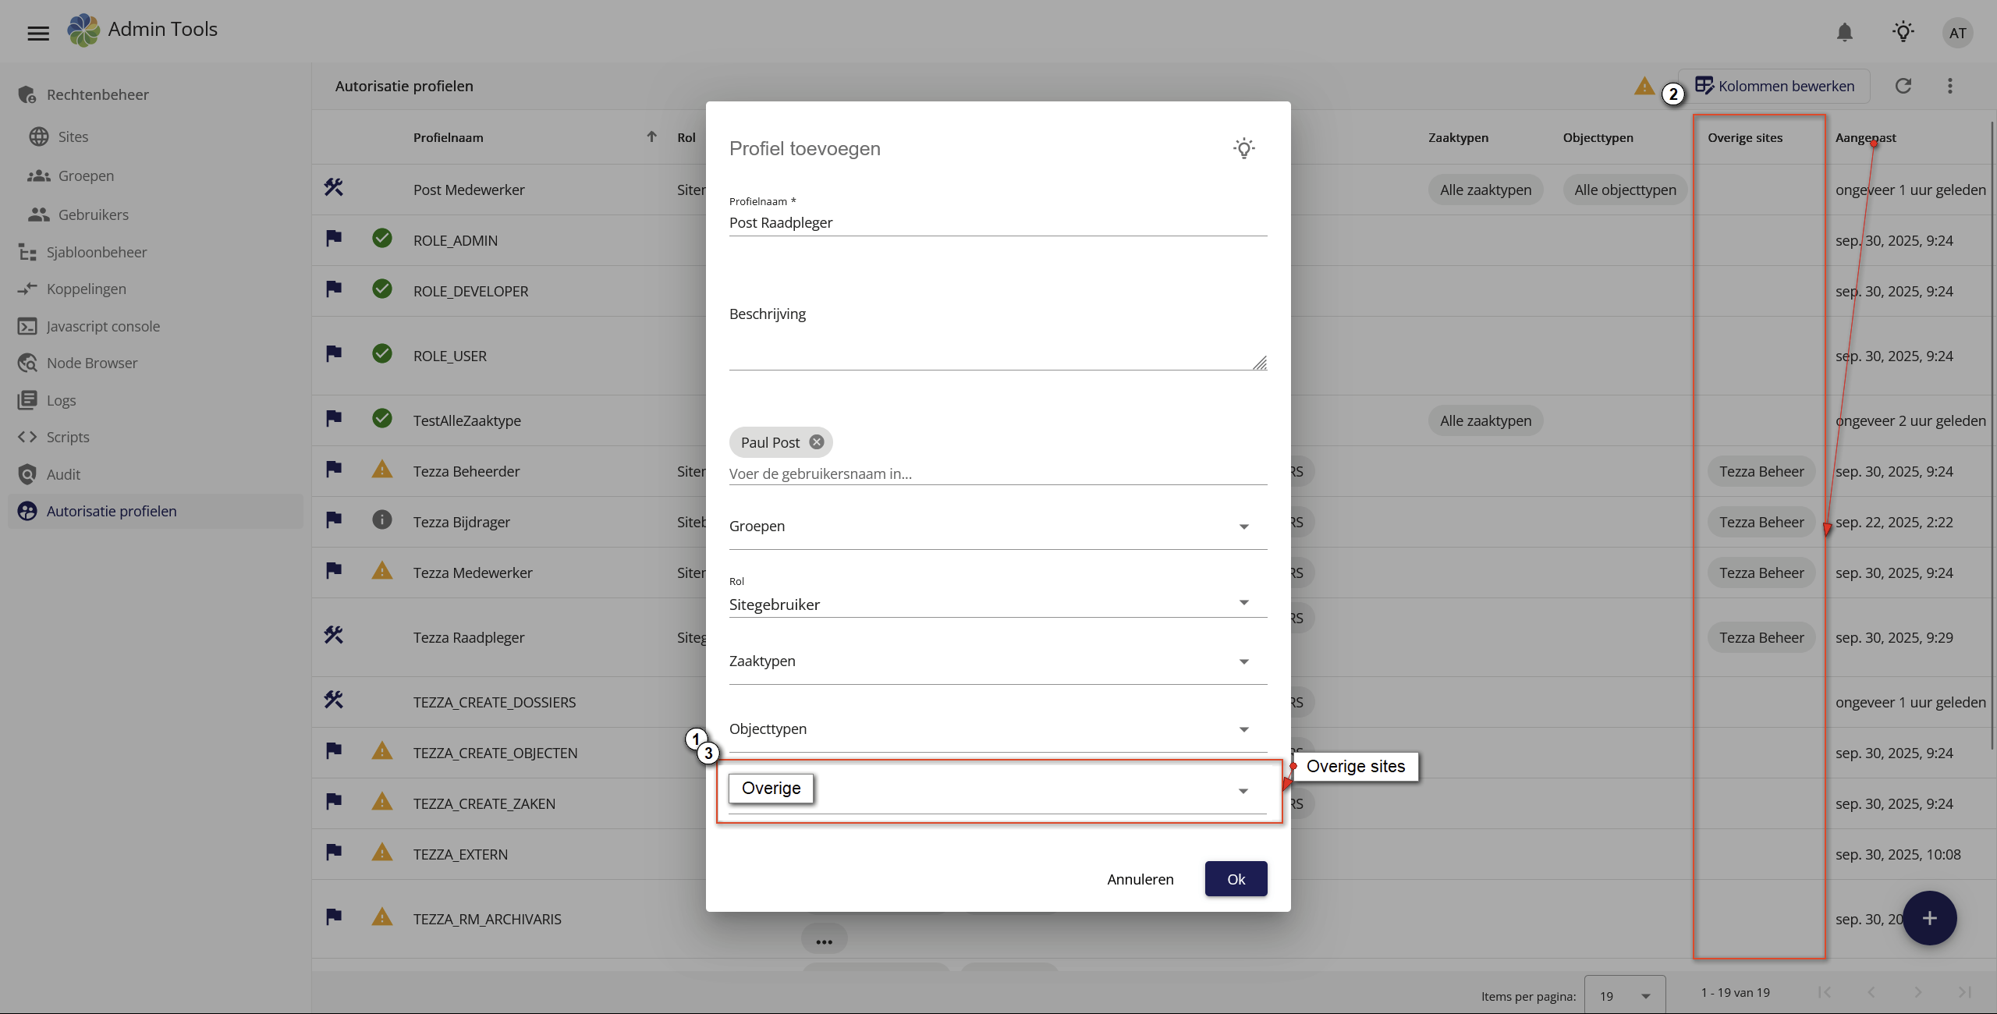Open Gebruikers in the sidebar
The image size is (1997, 1014).
[93, 214]
